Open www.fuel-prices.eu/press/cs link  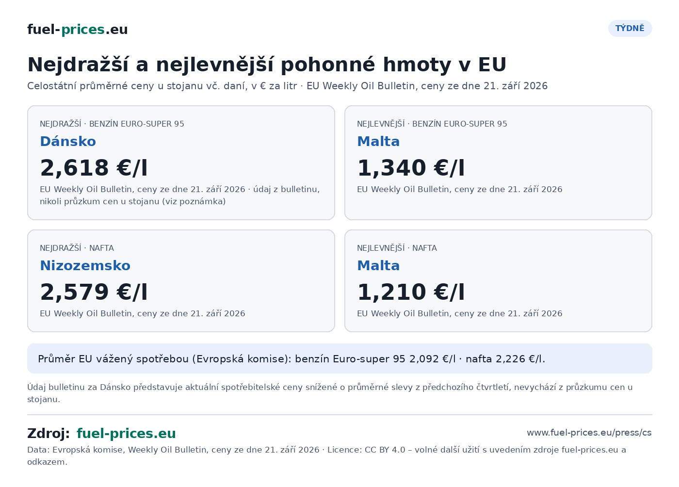tap(589, 433)
